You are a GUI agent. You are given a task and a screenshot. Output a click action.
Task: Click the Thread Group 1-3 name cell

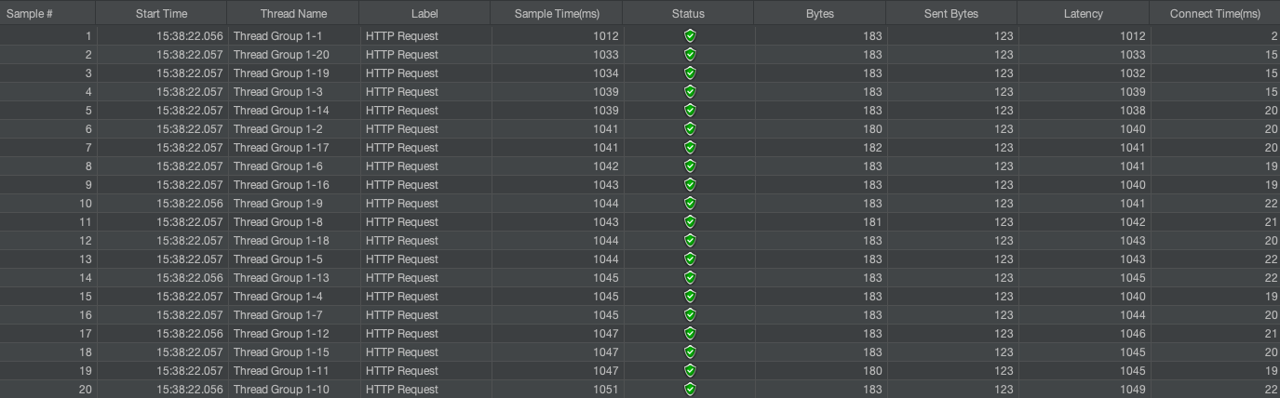pyautogui.click(x=293, y=92)
